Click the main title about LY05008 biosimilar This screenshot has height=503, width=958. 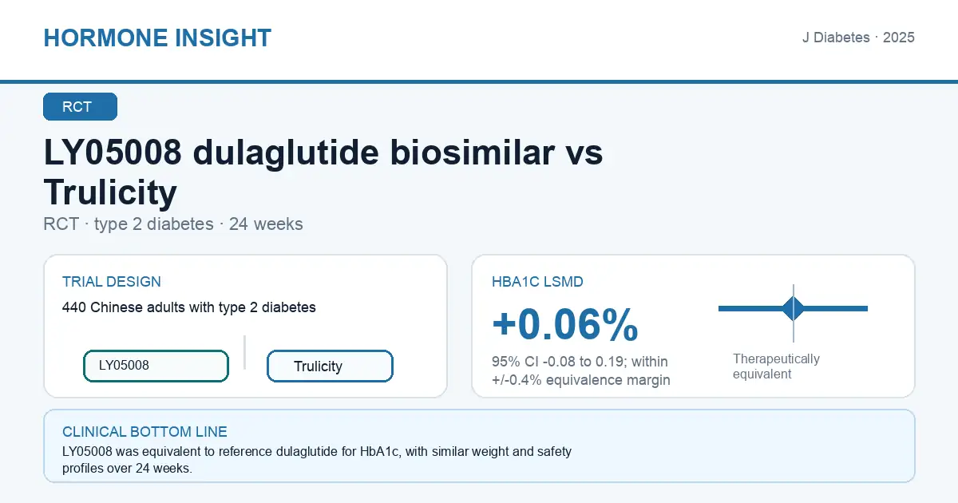click(323, 172)
